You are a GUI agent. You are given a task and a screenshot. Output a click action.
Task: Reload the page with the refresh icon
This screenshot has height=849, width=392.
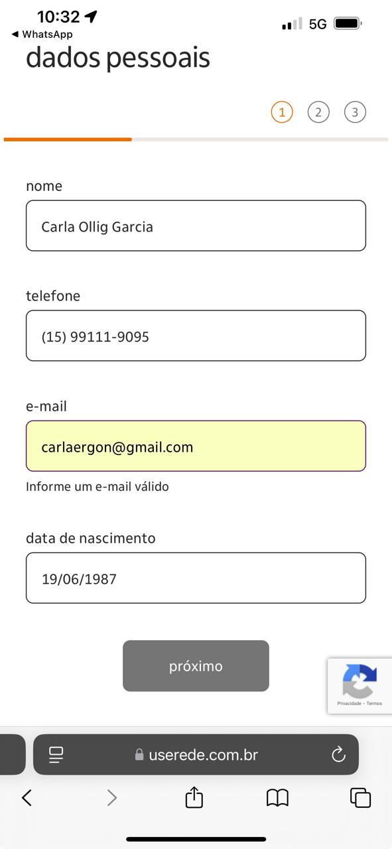pos(339,754)
